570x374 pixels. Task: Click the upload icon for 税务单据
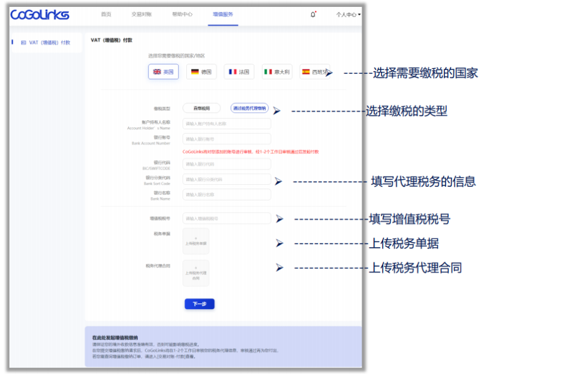click(x=196, y=242)
